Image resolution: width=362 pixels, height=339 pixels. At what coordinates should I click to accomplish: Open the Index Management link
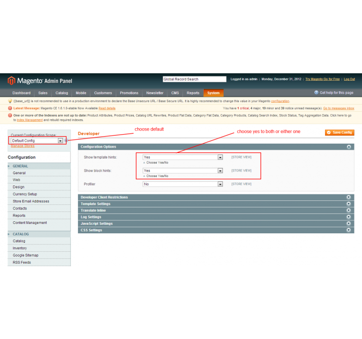(x=29, y=120)
